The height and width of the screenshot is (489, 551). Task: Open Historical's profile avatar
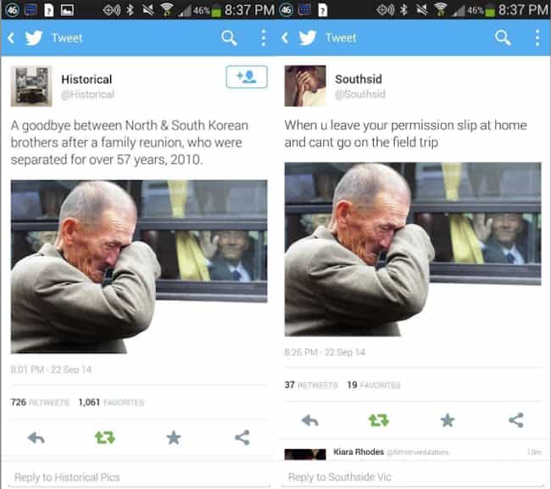coord(31,86)
